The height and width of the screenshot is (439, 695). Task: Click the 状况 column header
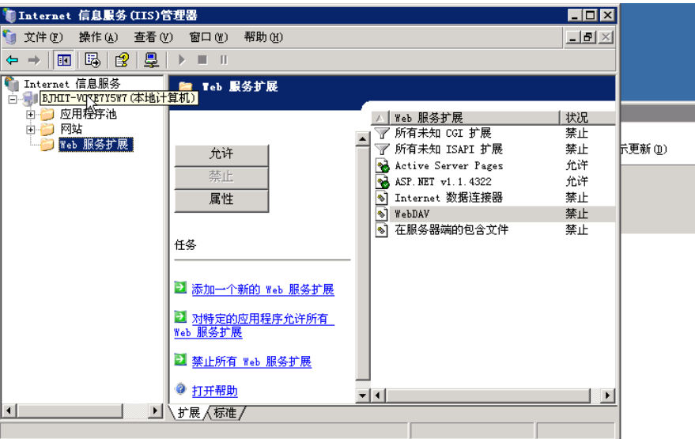(x=587, y=118)
